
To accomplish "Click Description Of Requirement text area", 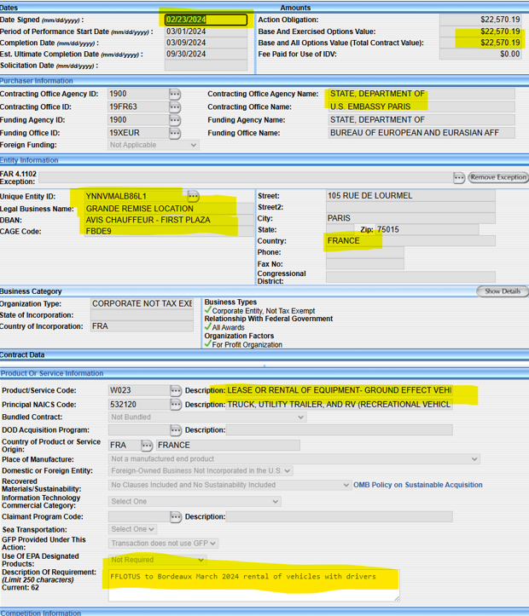I will (253, 585).
